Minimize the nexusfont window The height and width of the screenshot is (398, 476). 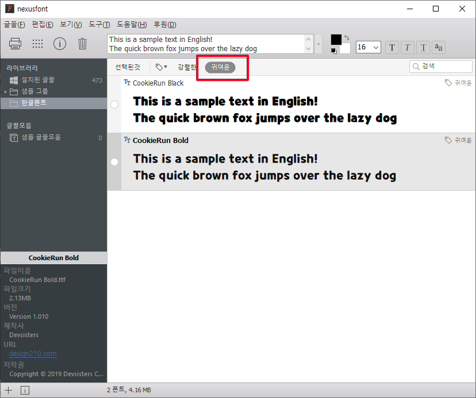click(x=410, y=9)
